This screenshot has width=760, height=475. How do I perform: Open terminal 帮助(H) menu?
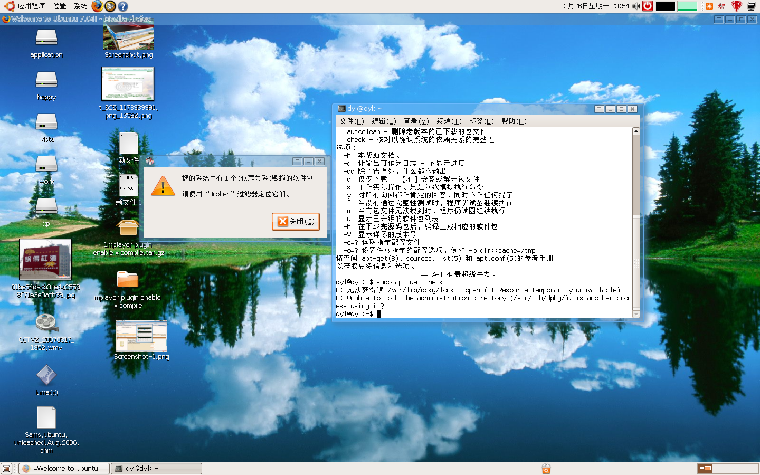point(514,121)
